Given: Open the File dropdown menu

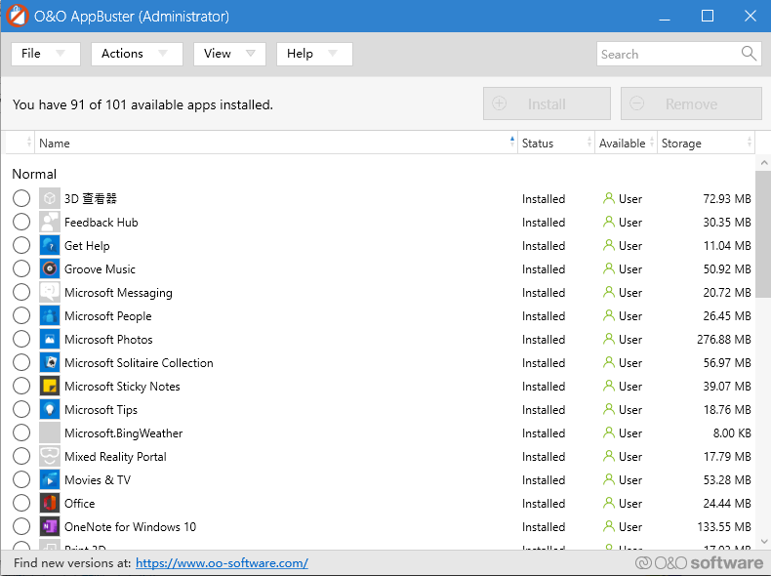Looking at the screenshot, I should coord(45,54).
